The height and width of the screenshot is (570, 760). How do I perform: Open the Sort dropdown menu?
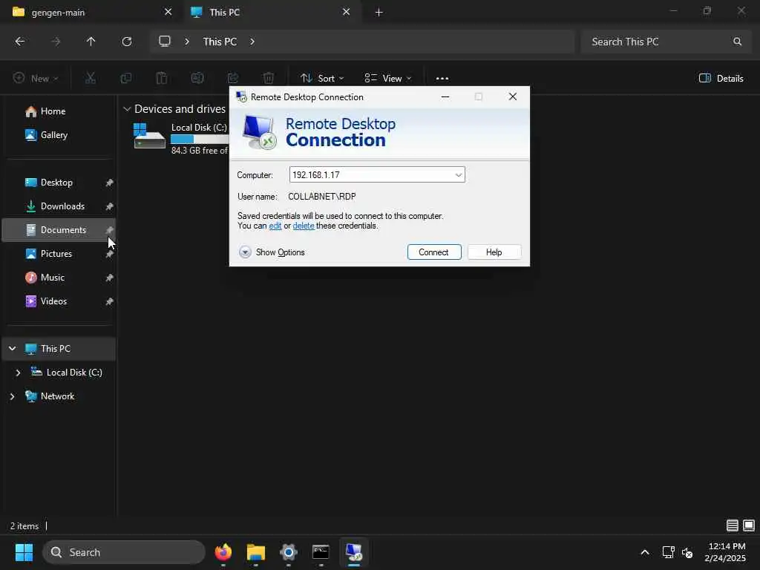(x=322, y=78)
